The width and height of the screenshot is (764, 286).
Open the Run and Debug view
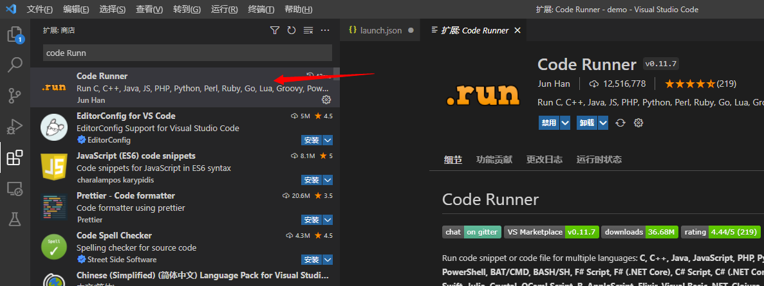15,127
